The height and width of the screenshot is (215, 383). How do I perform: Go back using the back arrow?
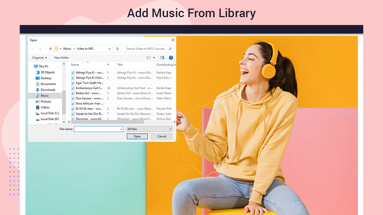click(33, 49)
